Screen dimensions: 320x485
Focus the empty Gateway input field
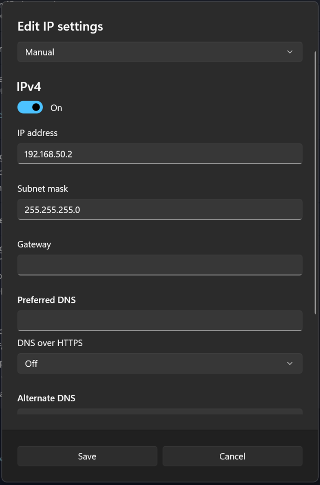coord(159,265)
